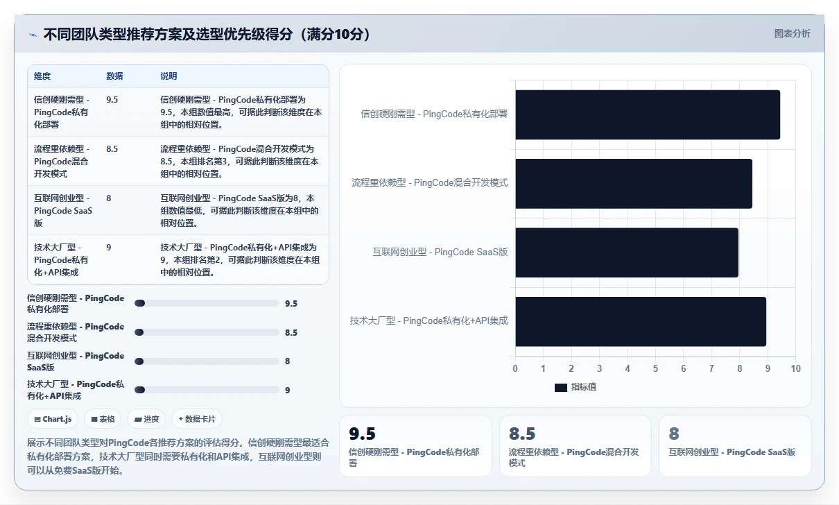Viewport: 839px width, 505px height.
Task: Click the chart bar for 流程重依赖型
Action: [634, 183]
